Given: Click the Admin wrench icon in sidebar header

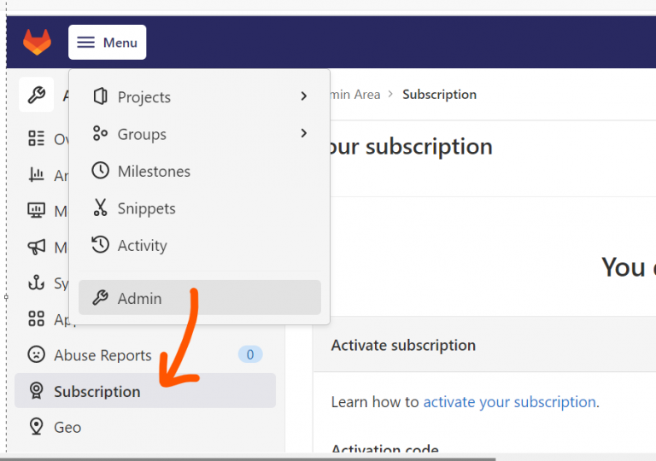Looking at the screenshot, I should tap(36, 95).
